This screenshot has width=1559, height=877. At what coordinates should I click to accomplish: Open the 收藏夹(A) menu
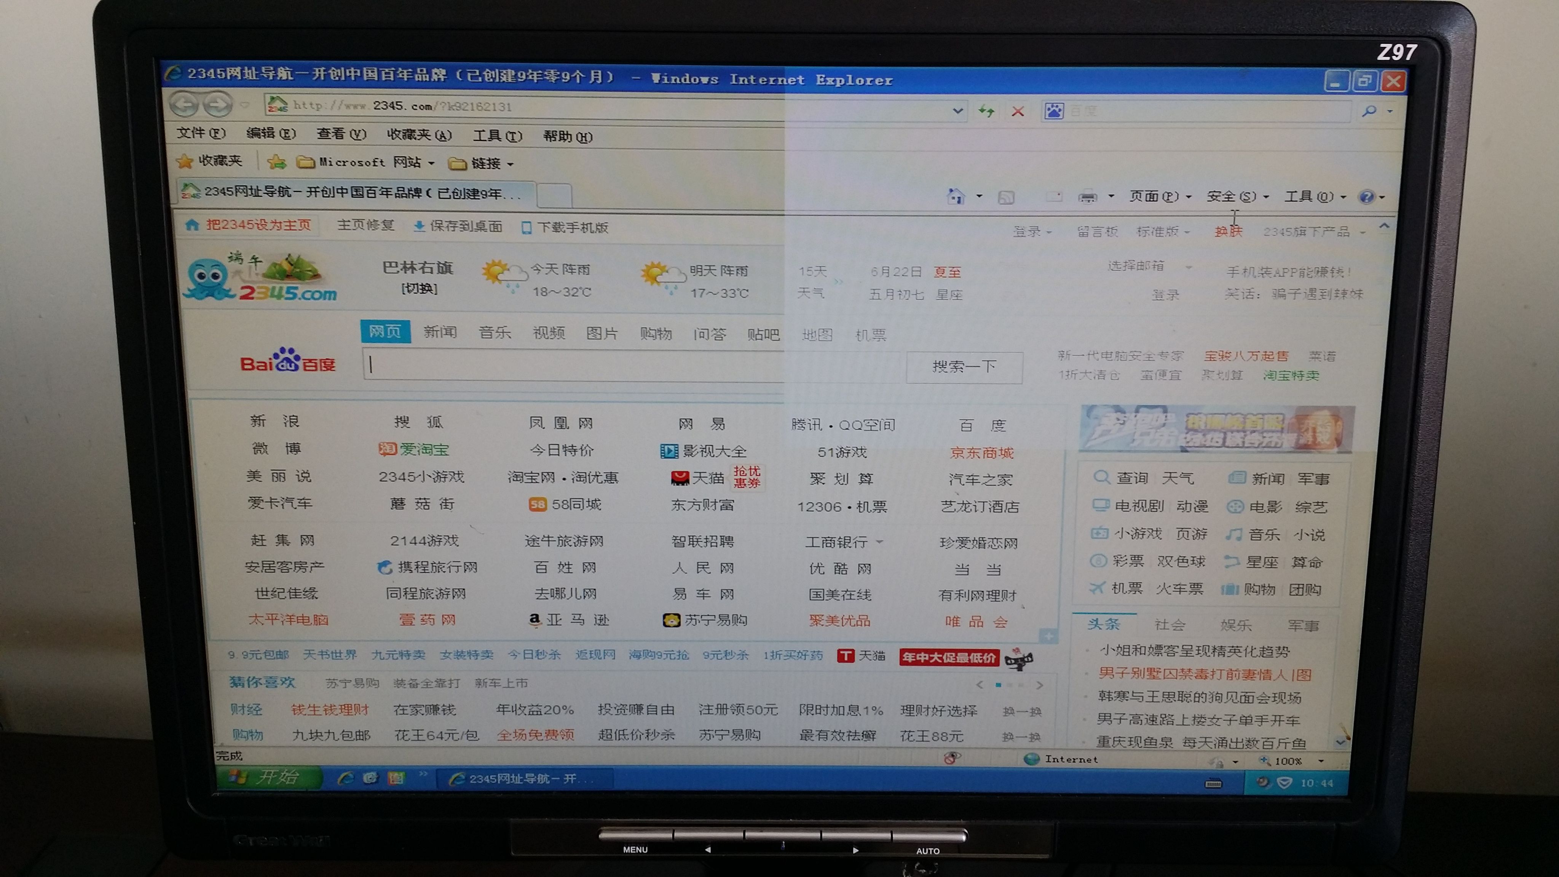(420, 134)
